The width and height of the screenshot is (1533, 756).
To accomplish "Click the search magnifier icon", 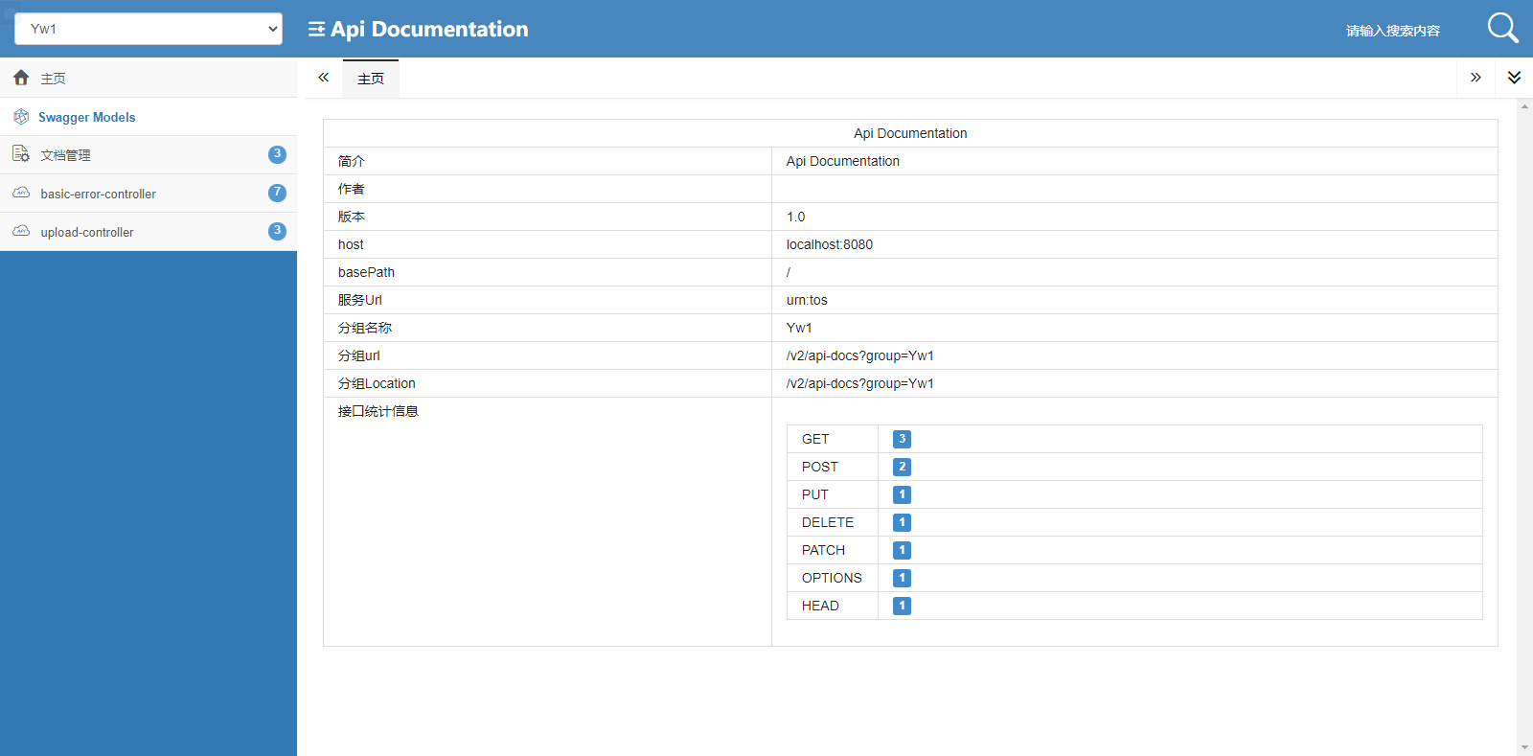I will (x=1501, y=28).
